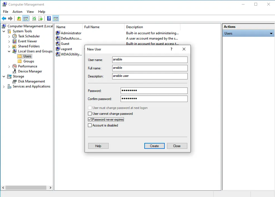Open the blue Help toolbar icon

tap(49, 18)
